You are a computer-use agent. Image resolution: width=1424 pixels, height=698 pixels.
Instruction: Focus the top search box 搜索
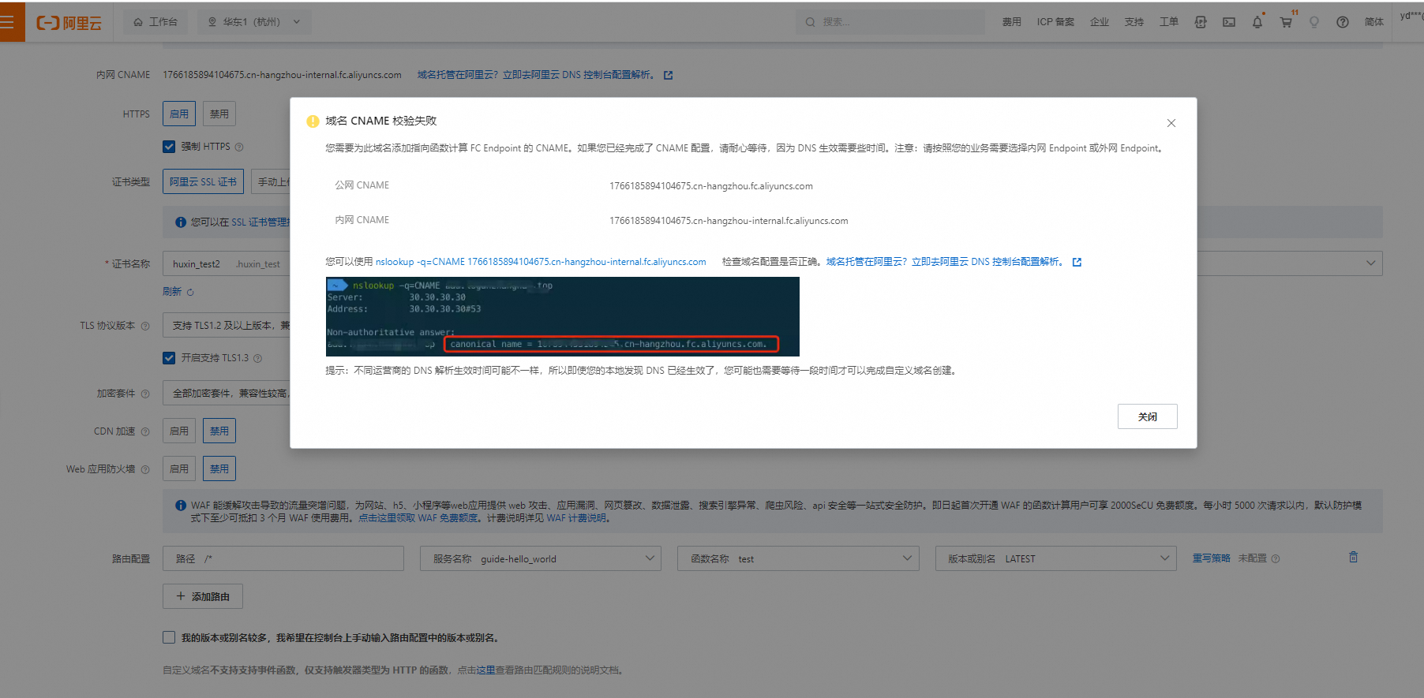[x=892, y=22]
